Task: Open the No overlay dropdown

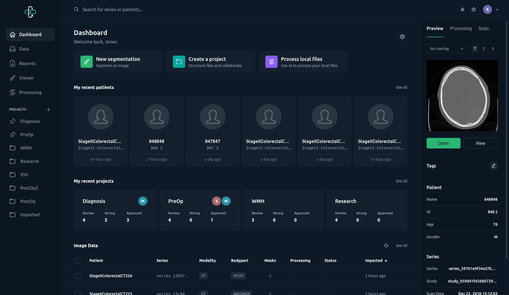Action: point(447,49)
